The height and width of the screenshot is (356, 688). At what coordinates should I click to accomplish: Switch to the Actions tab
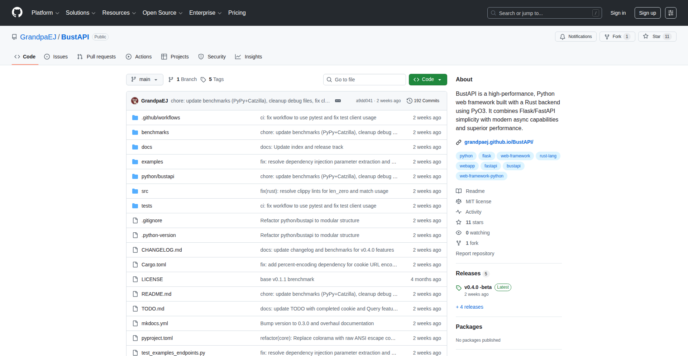(139, 57)
